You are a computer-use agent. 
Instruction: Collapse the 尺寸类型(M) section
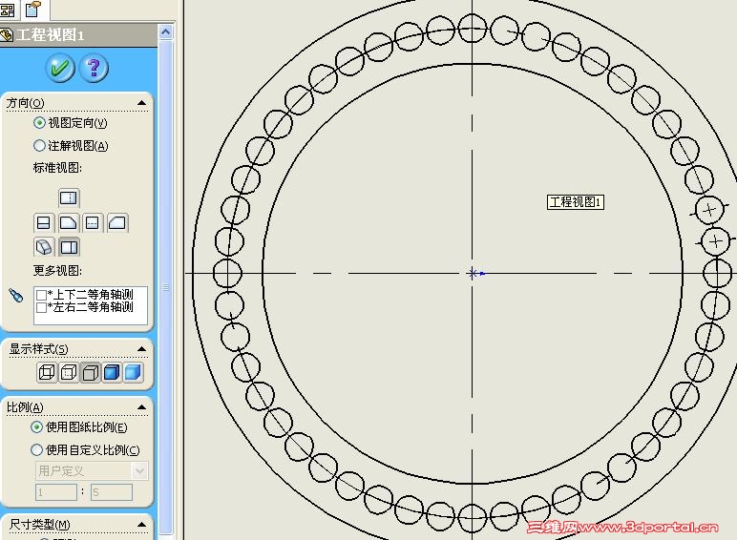point(142,525)
